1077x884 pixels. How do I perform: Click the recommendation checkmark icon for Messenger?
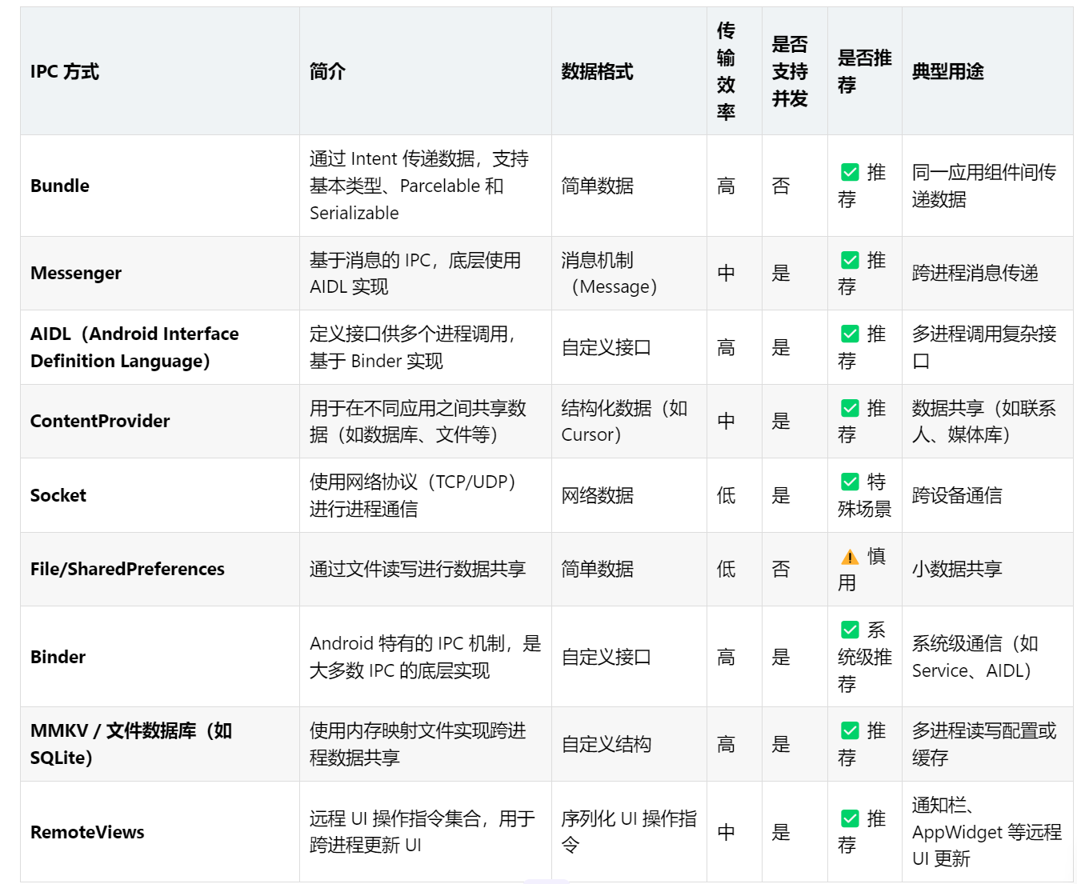pyautogui.click(x=849, y=260)
